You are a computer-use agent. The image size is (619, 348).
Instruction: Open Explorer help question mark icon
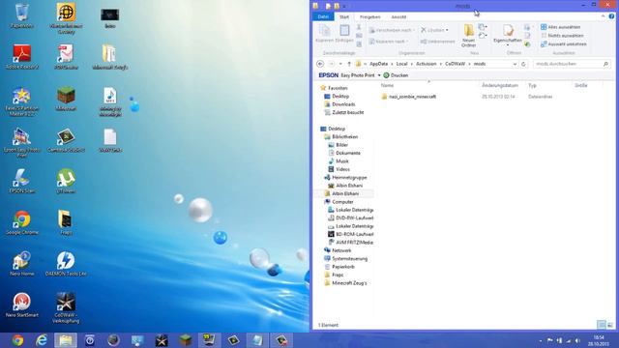pyautogui.click(x=611, y=16)
